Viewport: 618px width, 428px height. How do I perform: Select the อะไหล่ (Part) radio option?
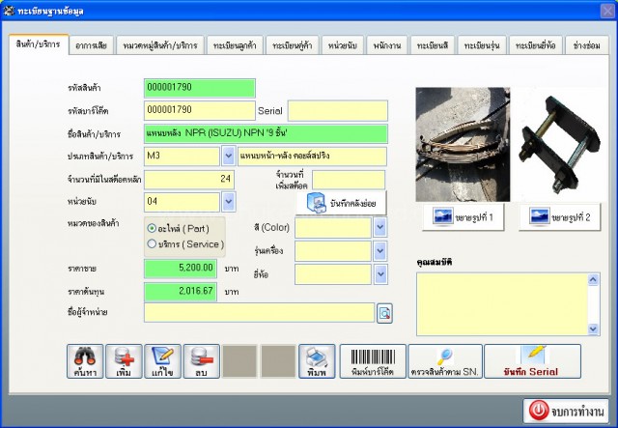152,228
